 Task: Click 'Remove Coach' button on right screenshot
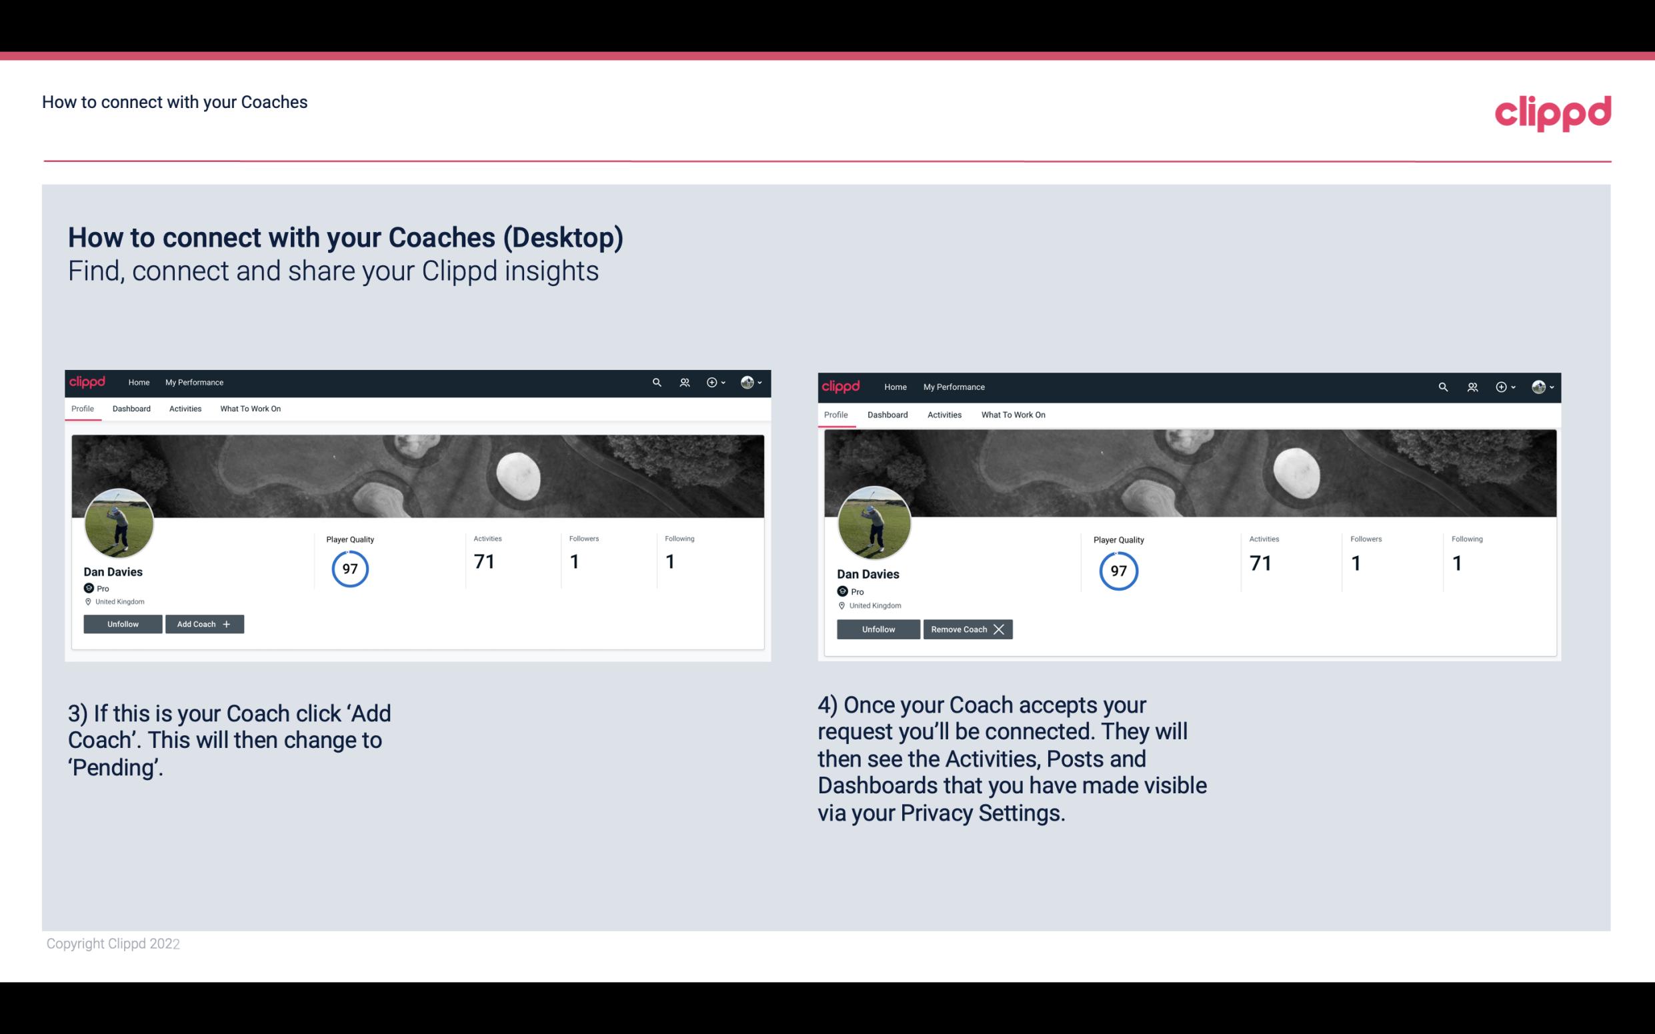coord(966,629)
